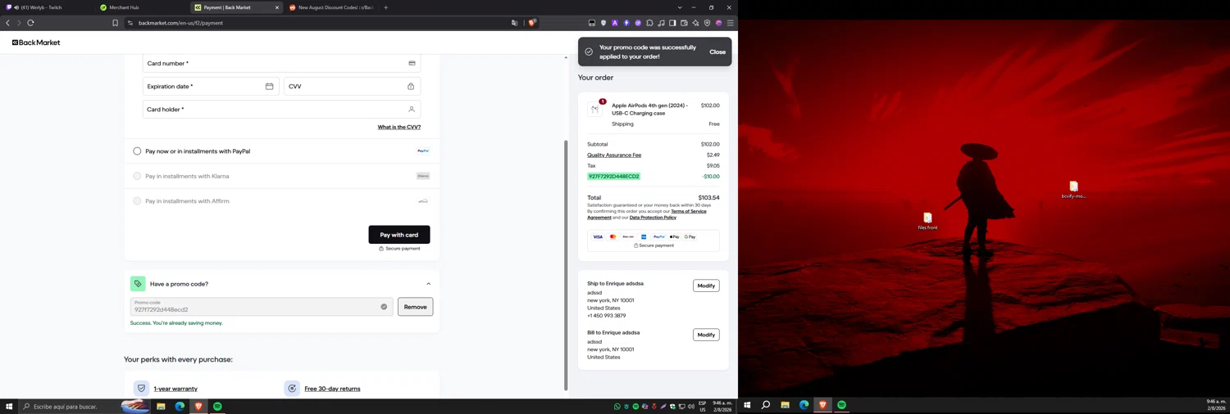
Task: Open the browser hamburger menu
Action: (x=730, y=23)
